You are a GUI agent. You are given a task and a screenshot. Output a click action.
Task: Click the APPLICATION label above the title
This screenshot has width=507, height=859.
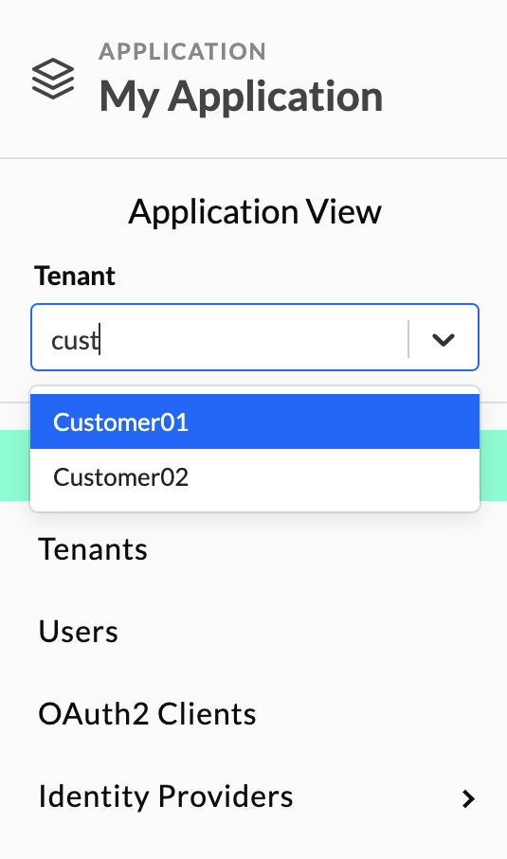tap(183, 51)
